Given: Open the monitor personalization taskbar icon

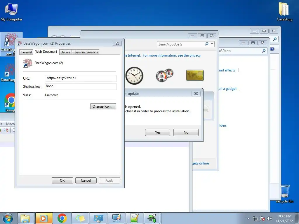Looking at the screenshot, I should pyautogui.click(x=116, y=218).
